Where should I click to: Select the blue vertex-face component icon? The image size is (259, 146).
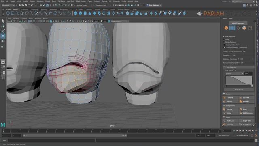pos(232,28)
